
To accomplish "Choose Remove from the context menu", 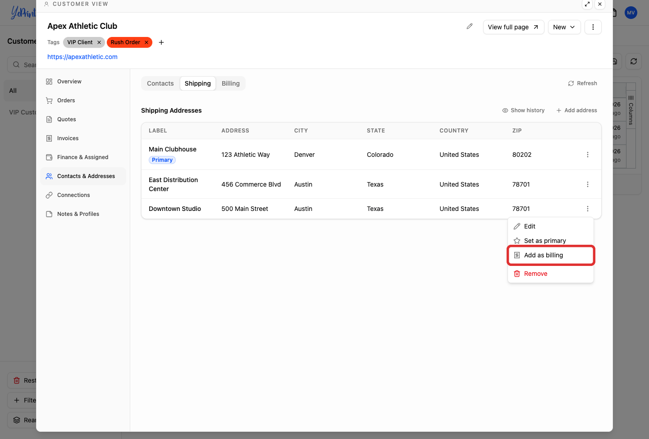I will [551, 274].
